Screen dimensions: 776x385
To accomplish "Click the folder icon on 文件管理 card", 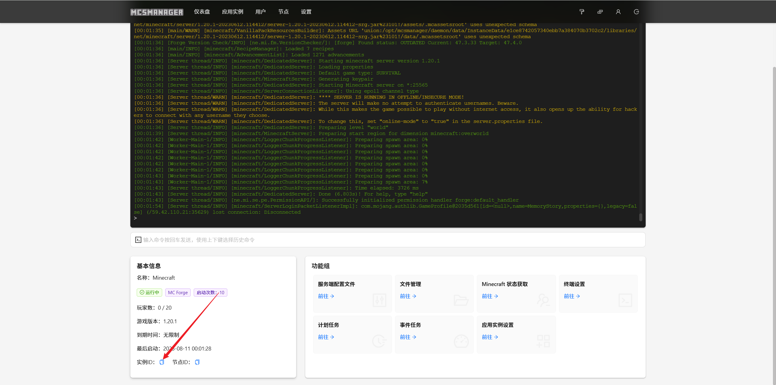I will (x=461, y=300).
